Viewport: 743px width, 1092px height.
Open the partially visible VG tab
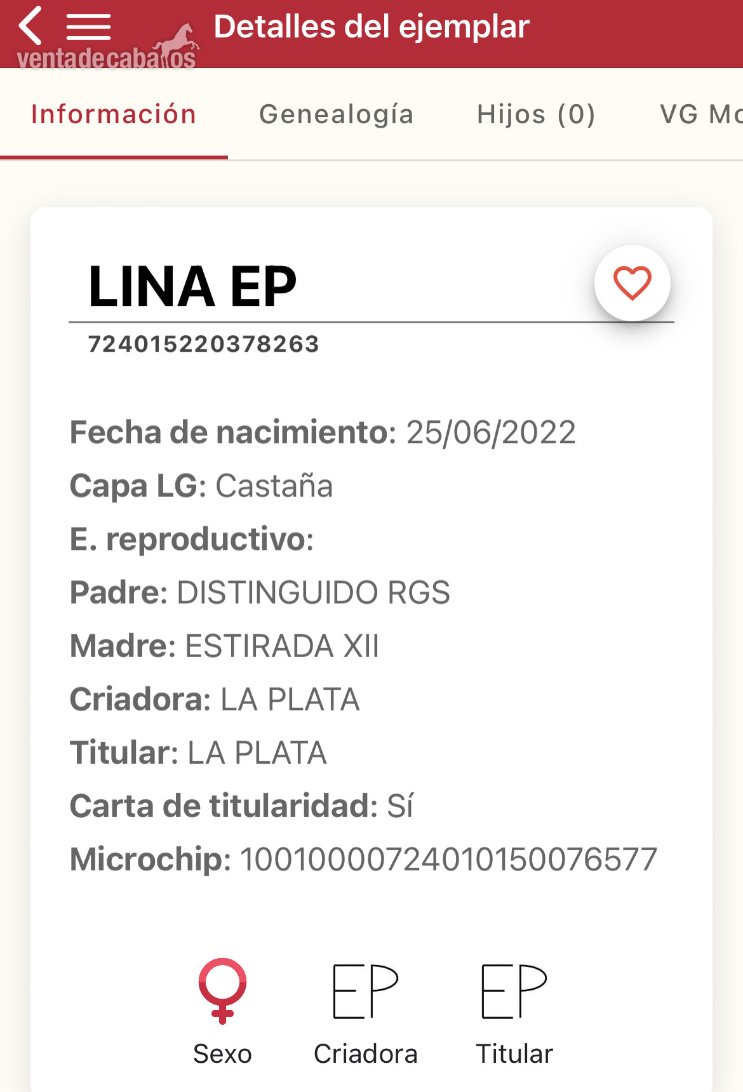pyautogui.click(x=701, y=114)
